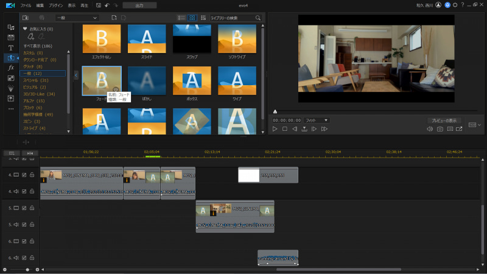487x274 pixels.
Task: Open the Particle Room sidebar icon
Action: coord(11,88)
